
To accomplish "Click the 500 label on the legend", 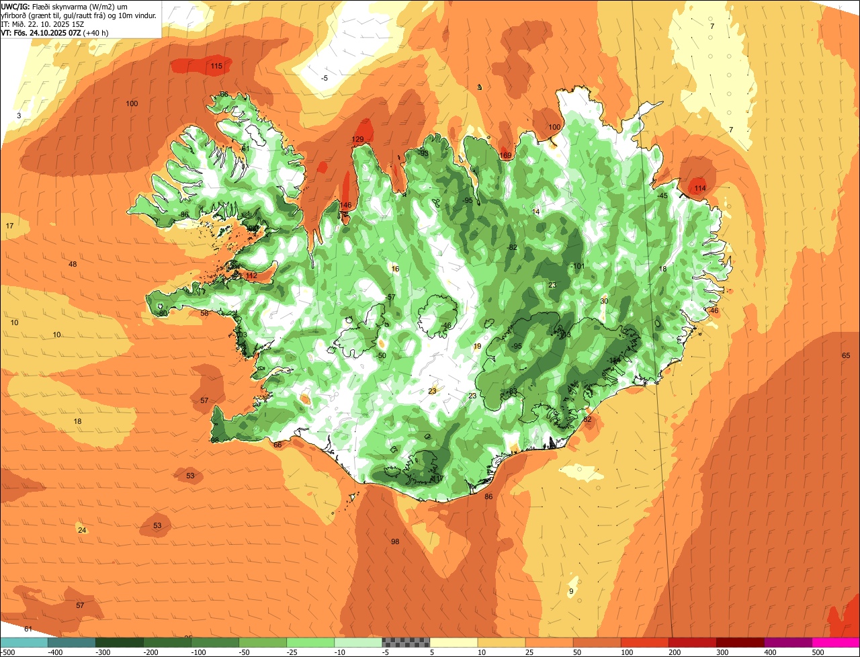I will click(817, 652).
